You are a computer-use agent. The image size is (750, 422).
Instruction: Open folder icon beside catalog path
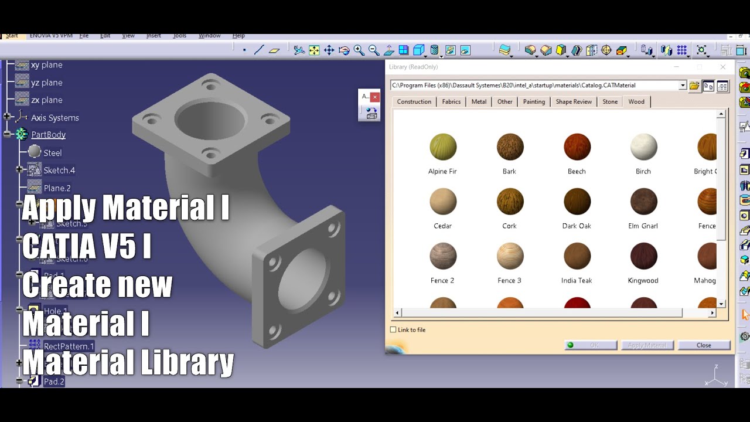pos(694,86)
